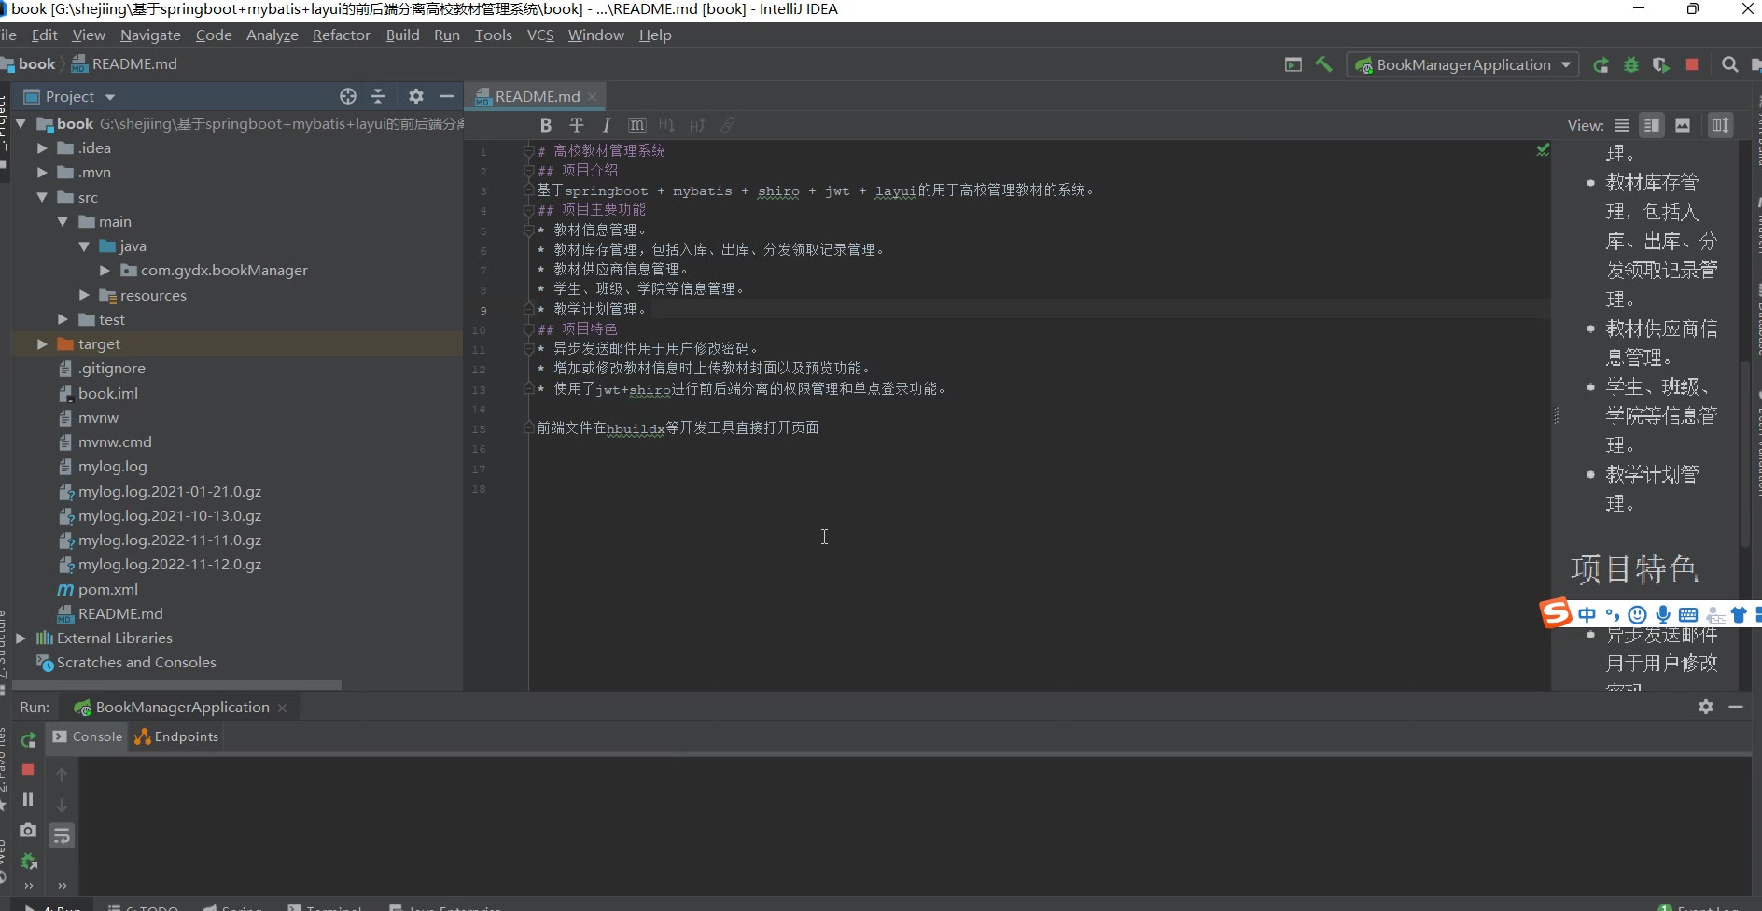Select README.md in project tree
This screenshot has height=911, width=1762.
[x=110, y=613]
